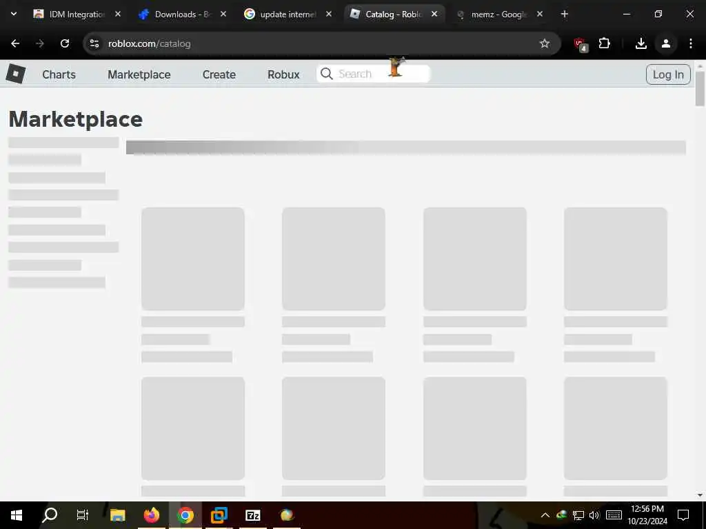
Task: Close the memz - Google tab
Action: [540, 14]
